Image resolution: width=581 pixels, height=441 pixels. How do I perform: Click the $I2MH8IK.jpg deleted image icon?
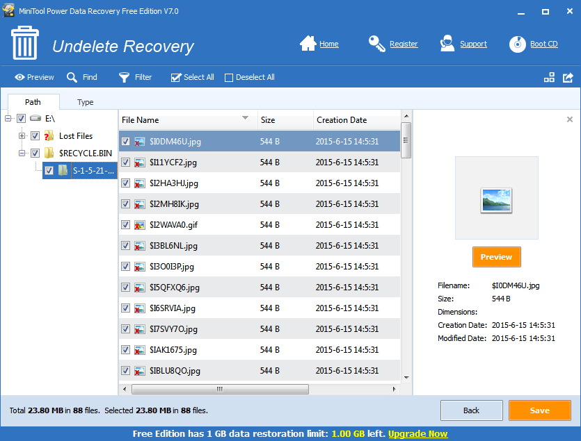[x=139, y=204]
